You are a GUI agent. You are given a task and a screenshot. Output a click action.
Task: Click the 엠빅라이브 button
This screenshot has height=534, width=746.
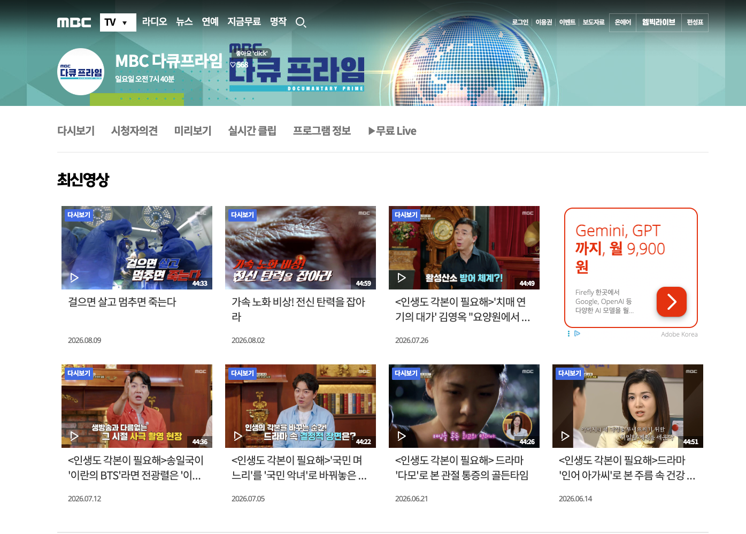(659, 22)
